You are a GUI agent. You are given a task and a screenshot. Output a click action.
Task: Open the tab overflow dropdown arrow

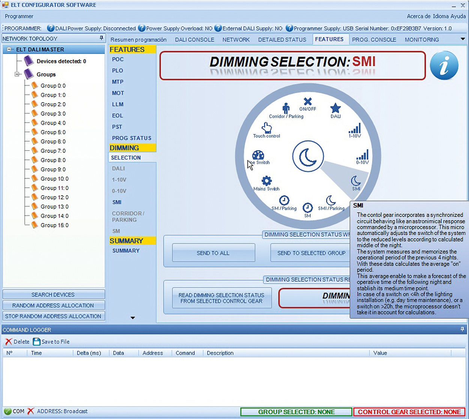coord(463,39)
